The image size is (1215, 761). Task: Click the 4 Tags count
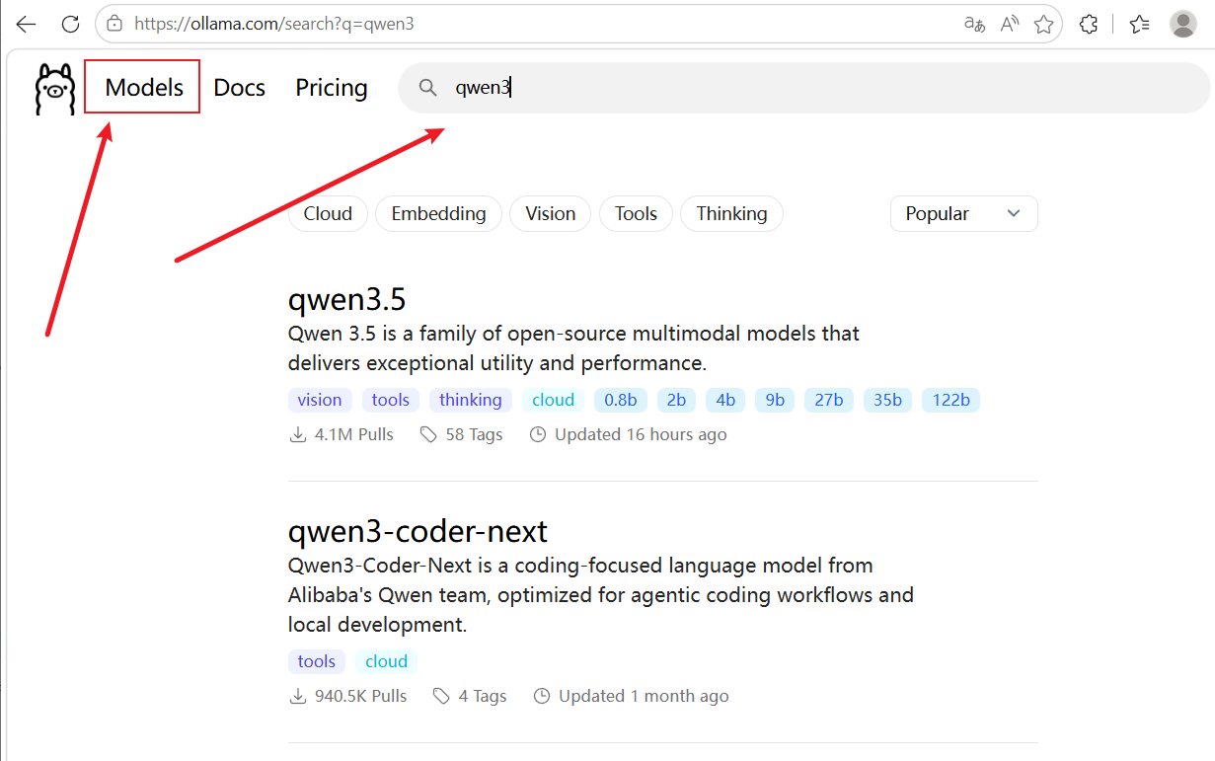tap(470, 696)
